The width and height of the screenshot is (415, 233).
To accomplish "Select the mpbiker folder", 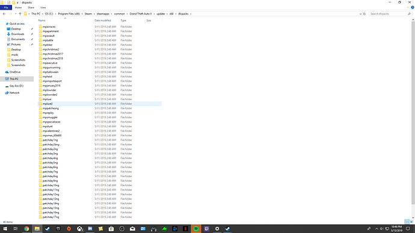I will (x=48, y=45).
